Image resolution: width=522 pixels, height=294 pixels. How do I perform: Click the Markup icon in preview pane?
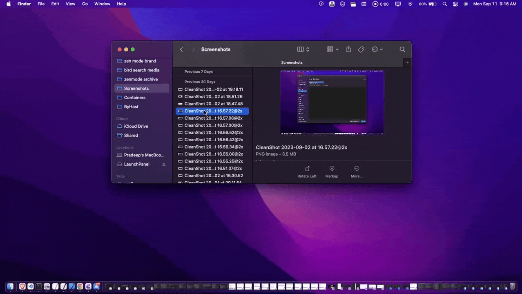(332, 169)
